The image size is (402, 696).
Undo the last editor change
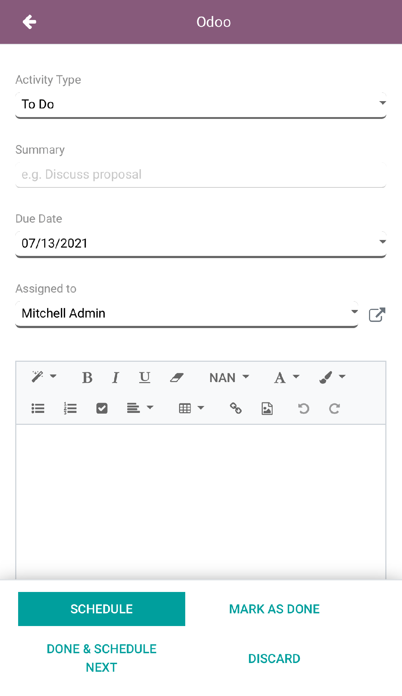303,409
